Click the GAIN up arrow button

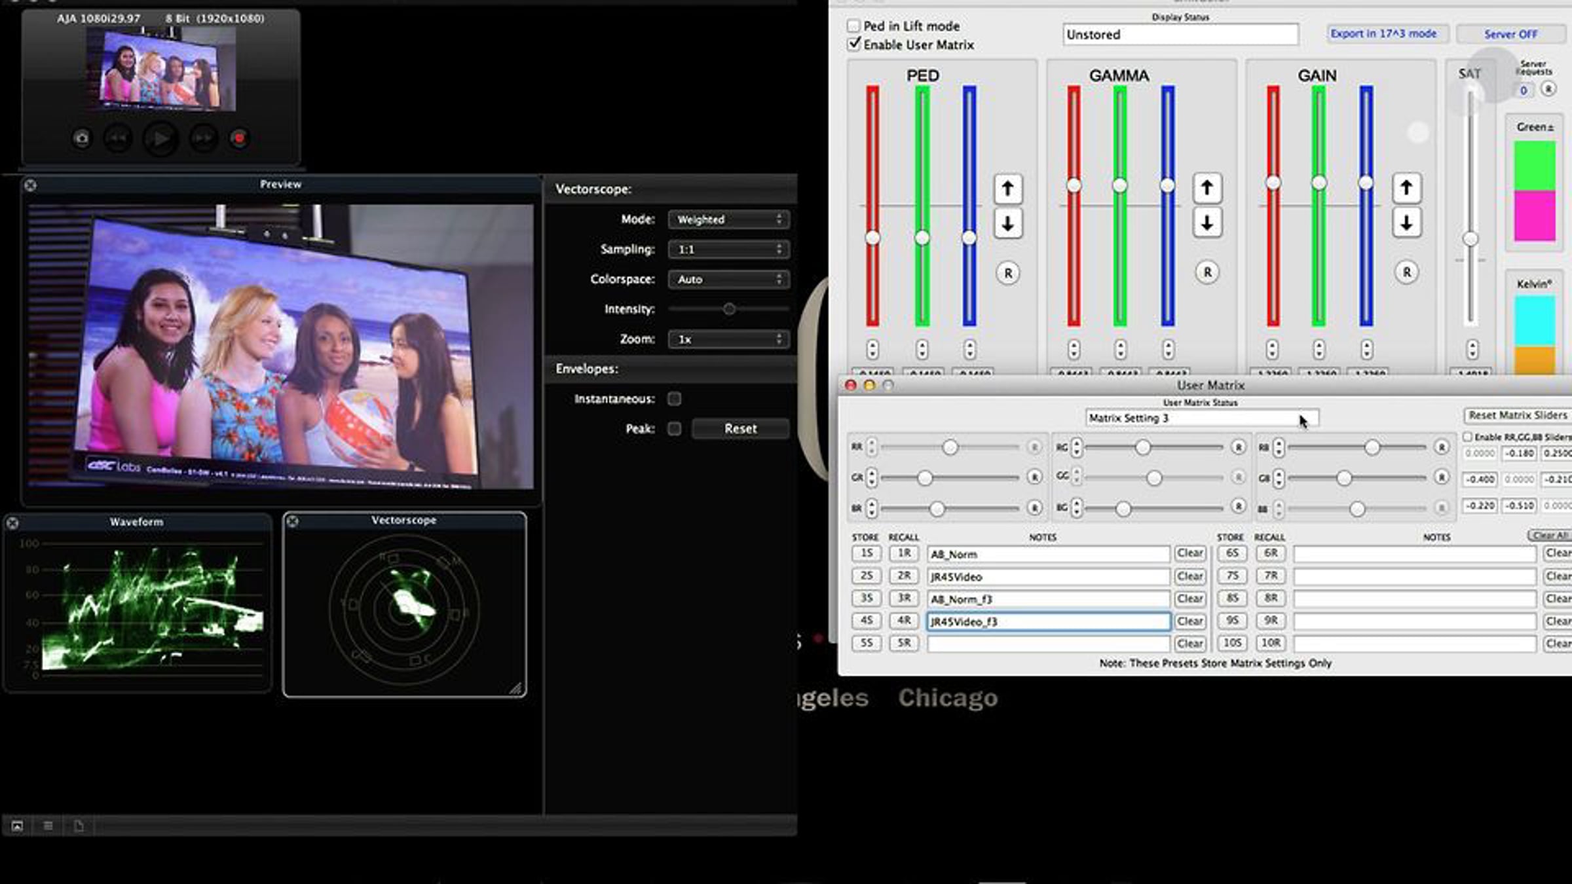[x=1406, y=188]
